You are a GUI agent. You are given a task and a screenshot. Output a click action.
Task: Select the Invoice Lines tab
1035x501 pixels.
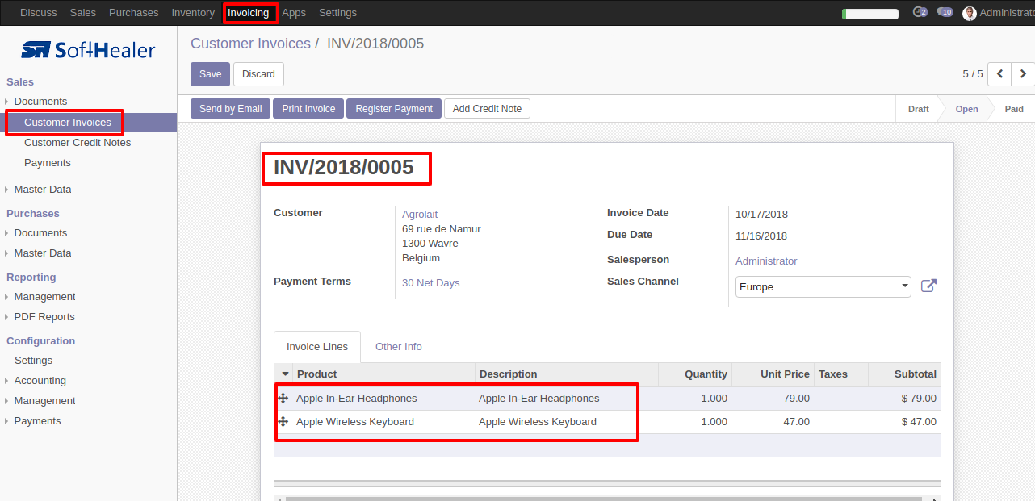pos(317,347)
